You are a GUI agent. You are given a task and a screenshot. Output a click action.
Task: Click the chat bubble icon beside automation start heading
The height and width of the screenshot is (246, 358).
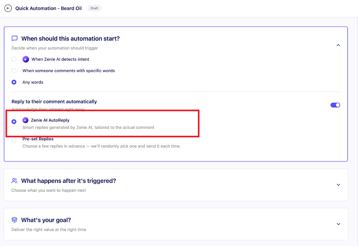15,38
